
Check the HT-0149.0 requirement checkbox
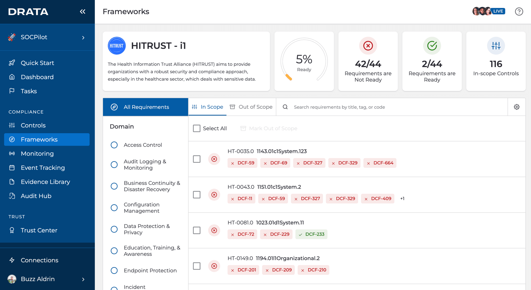click(x=197, y=266)
